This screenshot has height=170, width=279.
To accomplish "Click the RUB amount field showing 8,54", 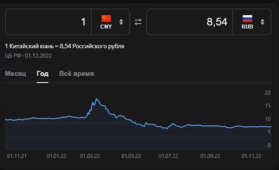I will coord(190,22).
